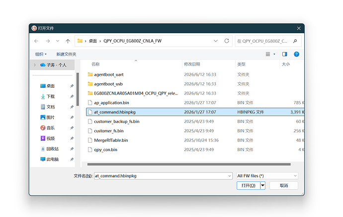Refresh the current folder view
This screenshot has width=343, height=217.
(x=227, y=41)
